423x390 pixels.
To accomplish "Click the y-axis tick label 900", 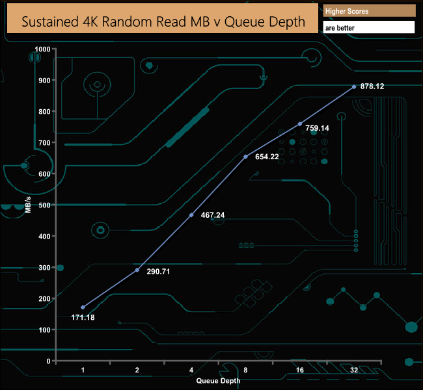I will [44, 81].
